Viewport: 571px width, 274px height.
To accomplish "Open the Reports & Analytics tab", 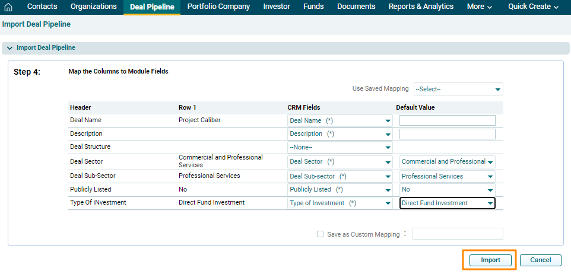I will tap(421, 7).
